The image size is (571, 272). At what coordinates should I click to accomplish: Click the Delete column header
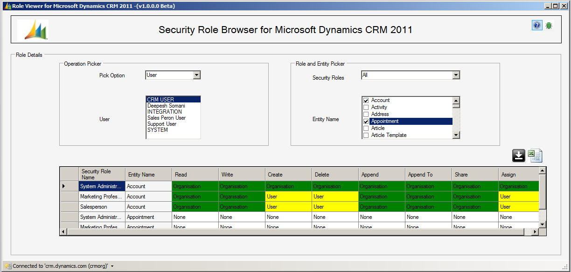(x=335, y=174)
